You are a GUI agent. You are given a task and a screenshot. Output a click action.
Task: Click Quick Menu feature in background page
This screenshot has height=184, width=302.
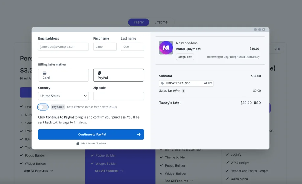point(239,179)
